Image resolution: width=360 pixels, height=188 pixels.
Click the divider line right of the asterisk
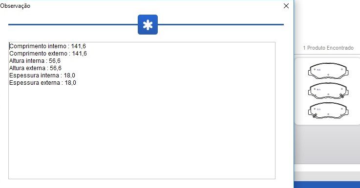click(x=221, y=24)
